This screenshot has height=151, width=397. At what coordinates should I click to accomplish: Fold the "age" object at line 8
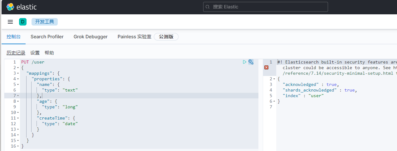click(x=18, y=101)
